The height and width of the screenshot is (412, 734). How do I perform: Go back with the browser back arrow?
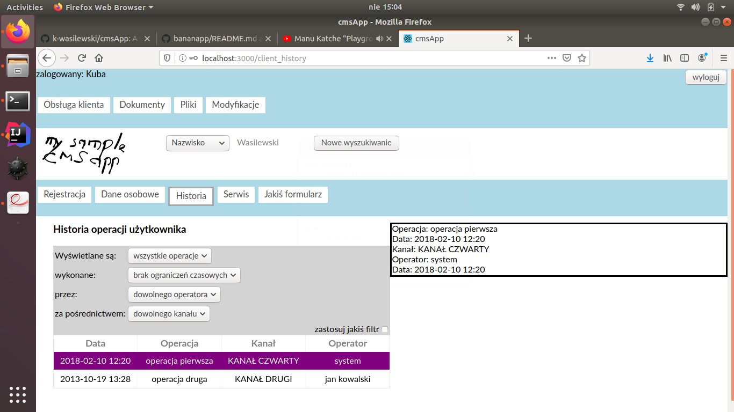[47, 58]
